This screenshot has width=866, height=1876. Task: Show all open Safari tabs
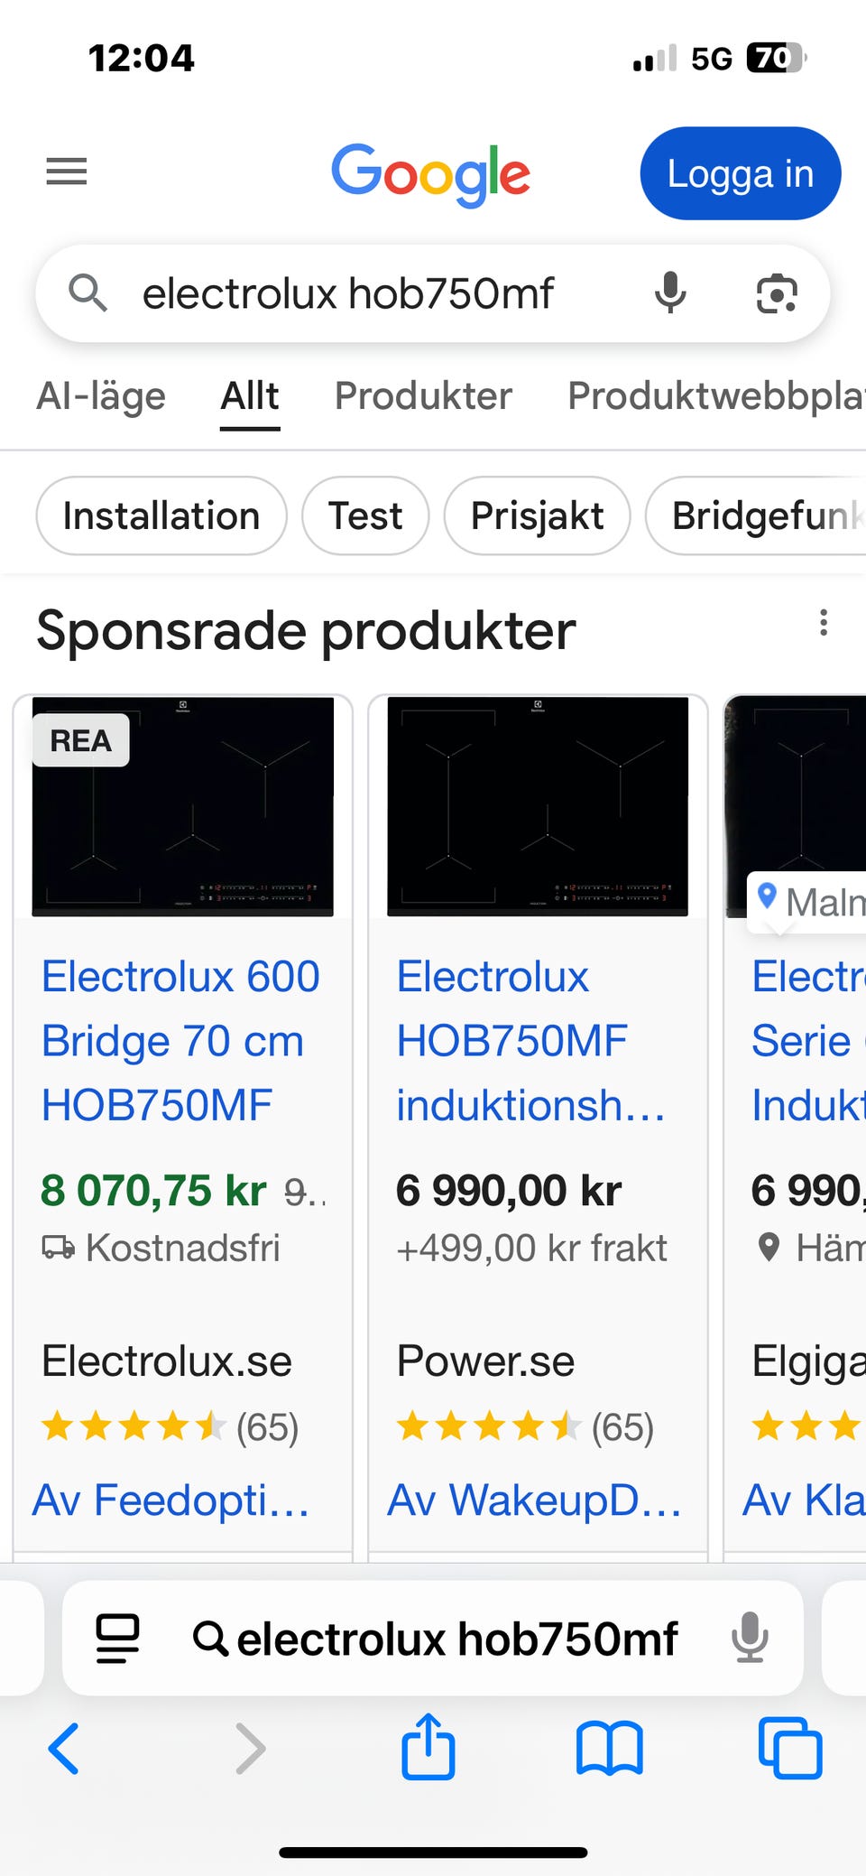tap(790, 1748)
